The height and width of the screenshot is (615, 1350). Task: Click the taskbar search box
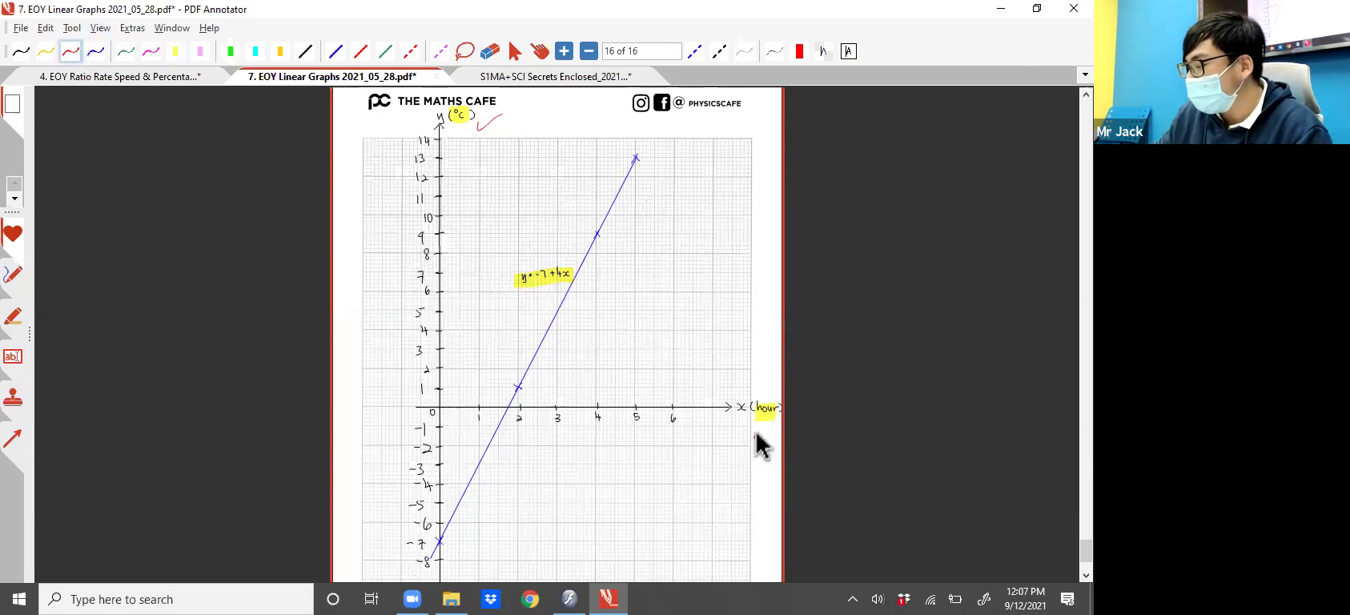click(176, 599)
